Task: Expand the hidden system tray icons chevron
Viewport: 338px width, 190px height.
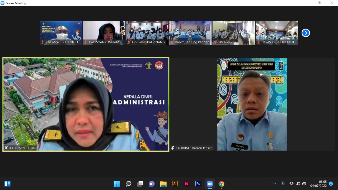Action: [275, 184]
